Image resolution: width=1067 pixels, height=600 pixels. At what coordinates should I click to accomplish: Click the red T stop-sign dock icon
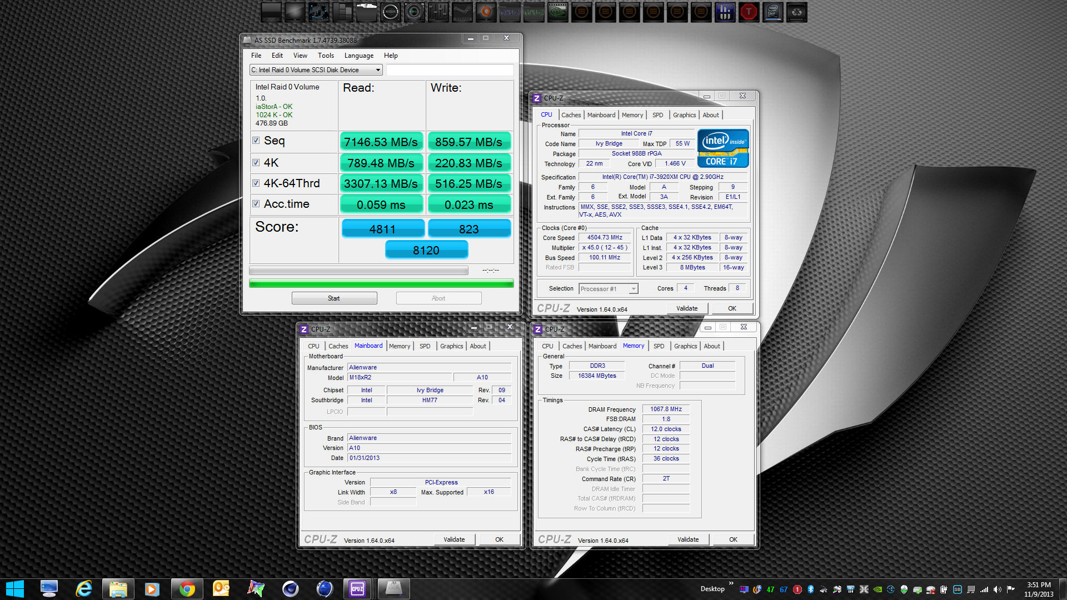[749, 12]
